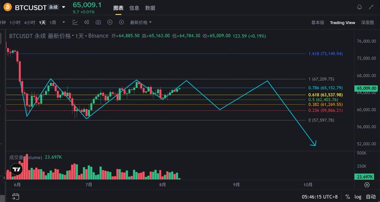380x202 pixels.
Task: Toggle auto scale with 自动 button
Action: point(370,196)
